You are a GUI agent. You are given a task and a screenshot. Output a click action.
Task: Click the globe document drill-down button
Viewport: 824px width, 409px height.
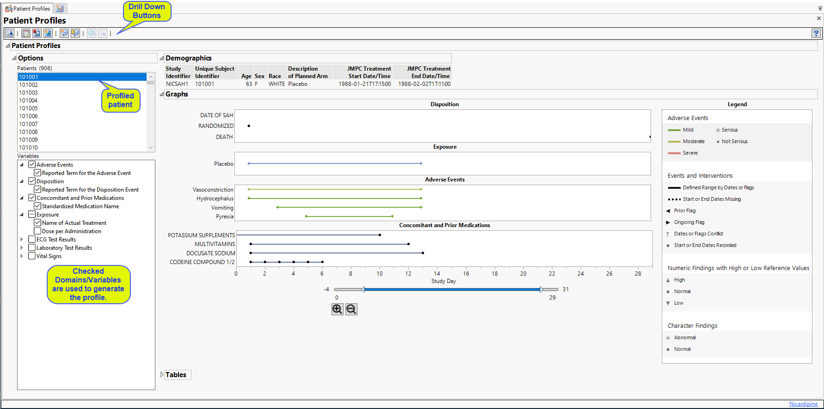coord(48,33)
